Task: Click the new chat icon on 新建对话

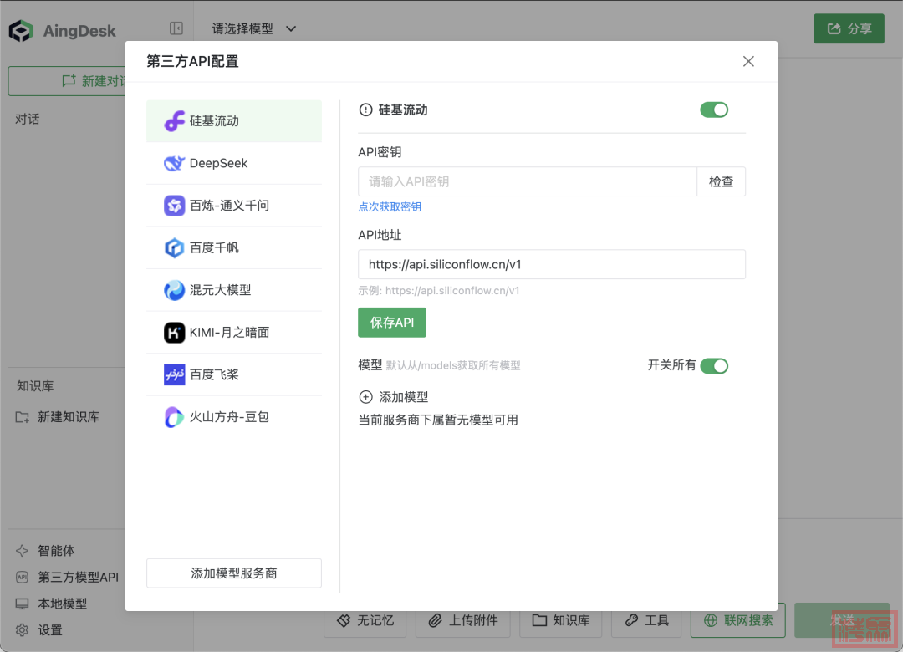Action: pos(69,80)
